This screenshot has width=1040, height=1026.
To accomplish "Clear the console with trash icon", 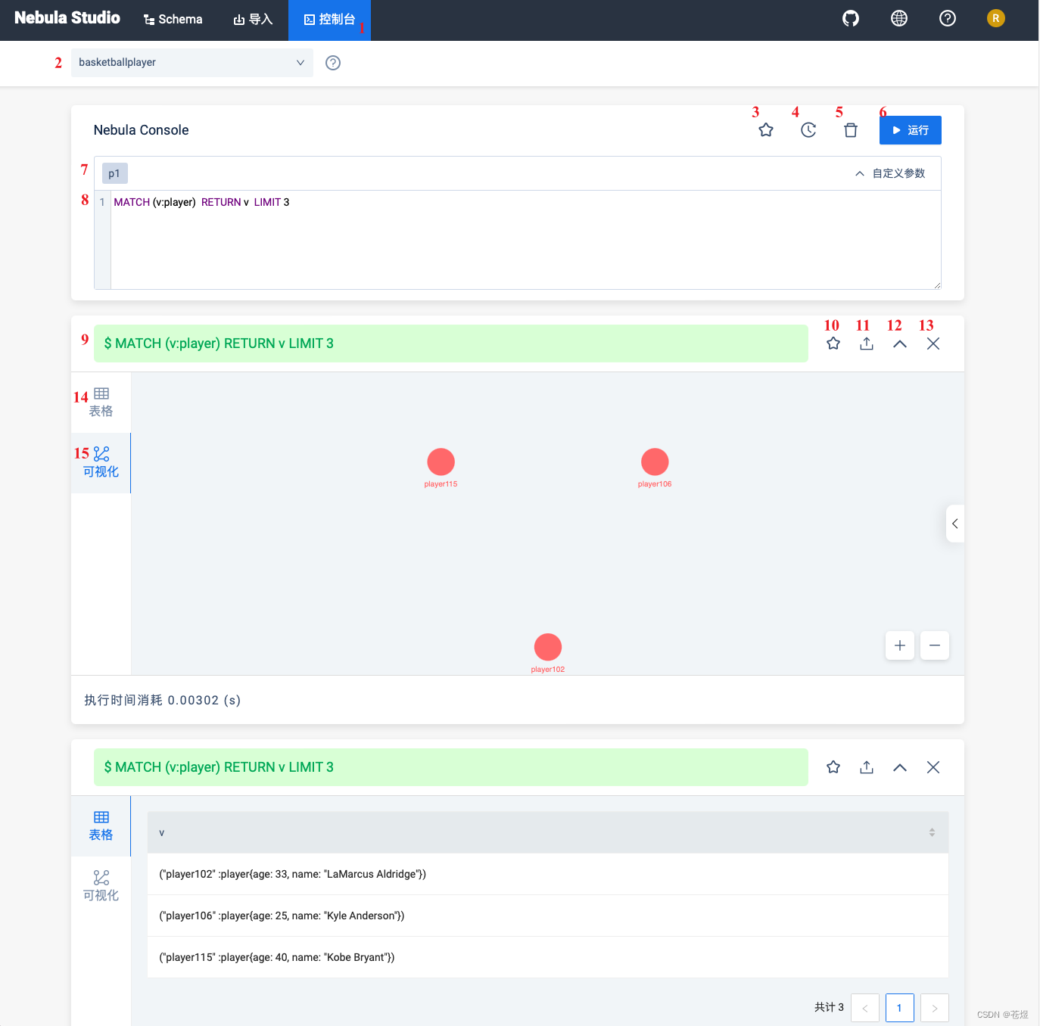I will click(851, 130).
